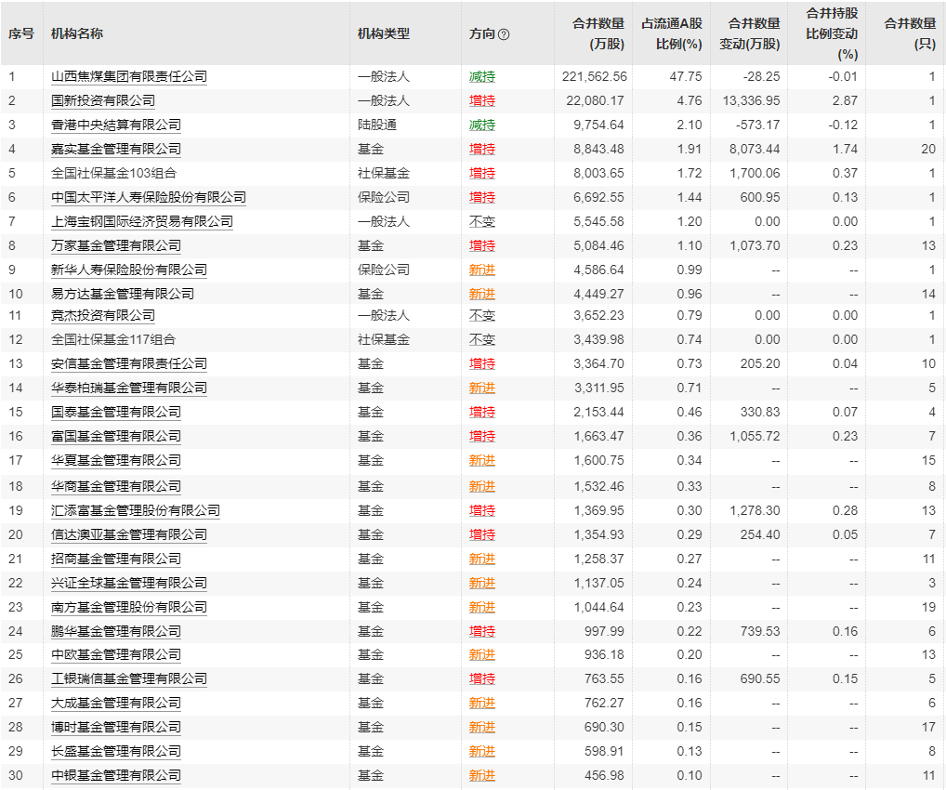Open 兴证全球基金管理有限公司 link
The height and width of the screenshot is (790, 946).
point(129,583)
